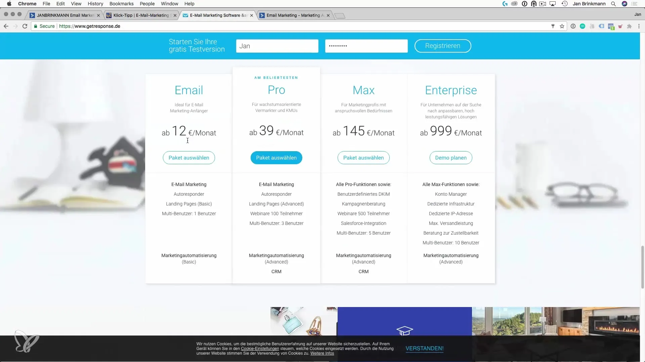Open the blue tag extension icon
Viewport: 645px width, 362px height.
click(601, 26)
